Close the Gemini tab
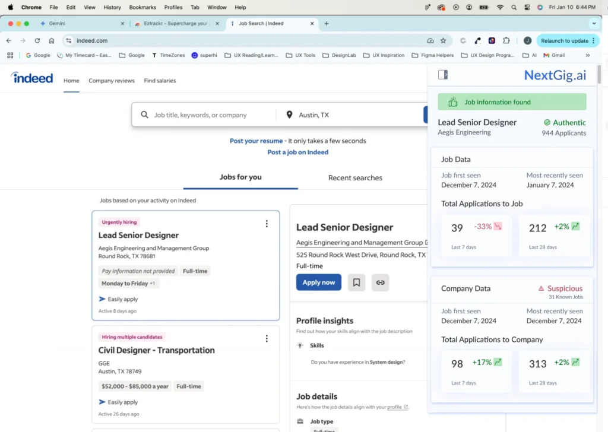This screenshot has width=608, height=432. pos(122,24)
